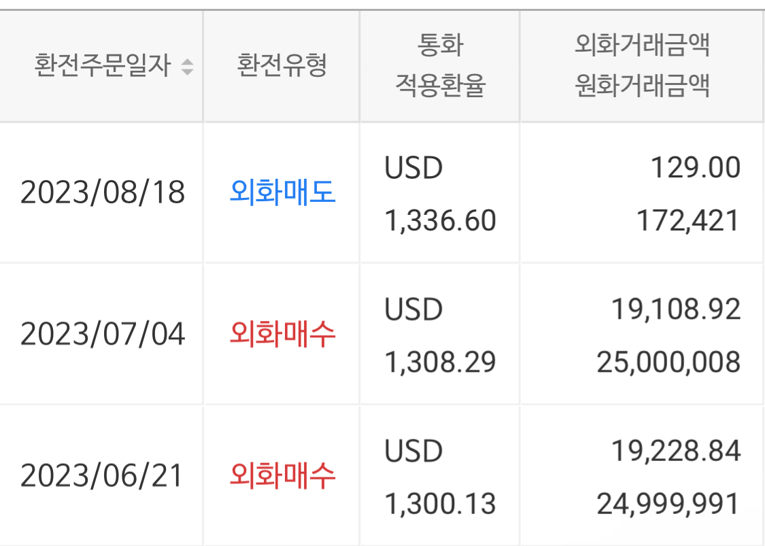Click 외화매수 in the 2023/06/21 row

pos(282,475)
